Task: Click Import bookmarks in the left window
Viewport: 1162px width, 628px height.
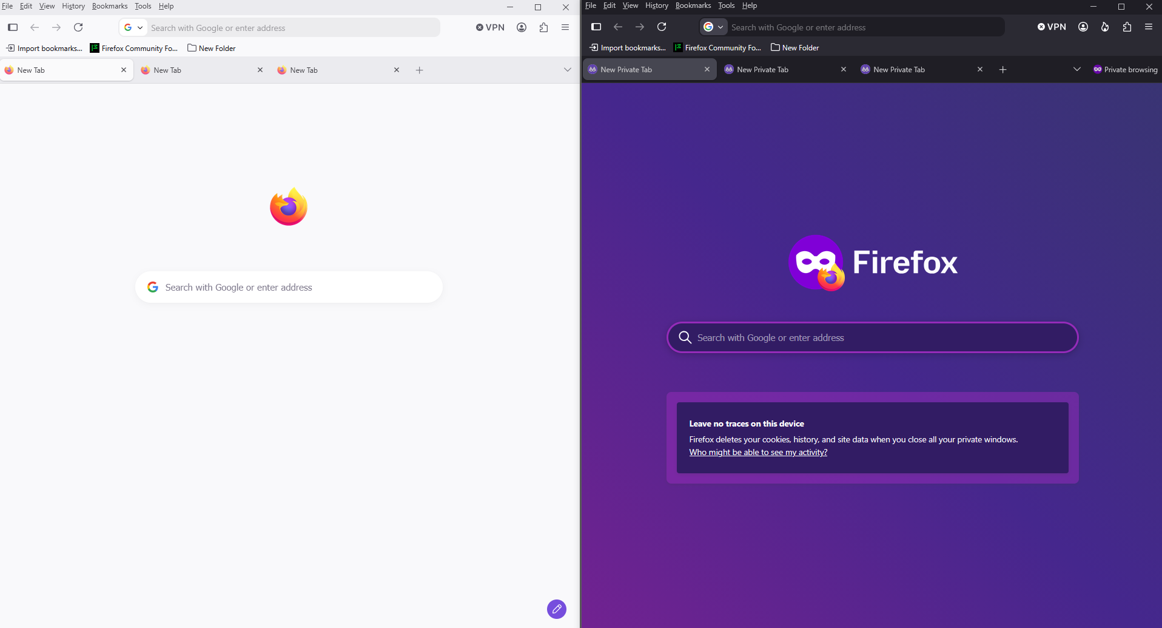Action: pos(44,48)
